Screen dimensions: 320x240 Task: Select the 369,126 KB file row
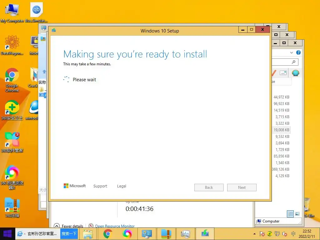[x=281, y=169]
